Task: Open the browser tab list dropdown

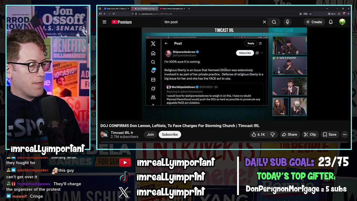Action: pyautogui.click(x=327, y=9)
